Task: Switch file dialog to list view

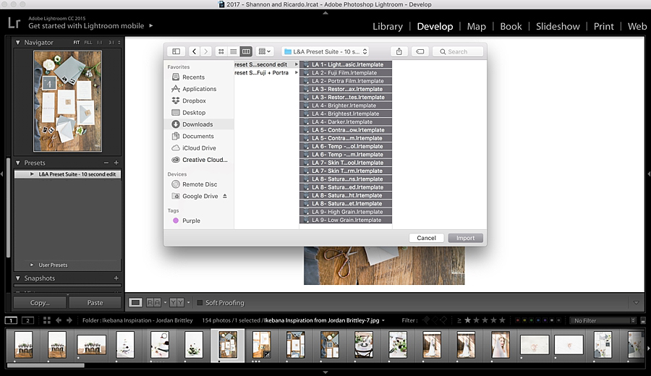Action: (x=234, y=51)
